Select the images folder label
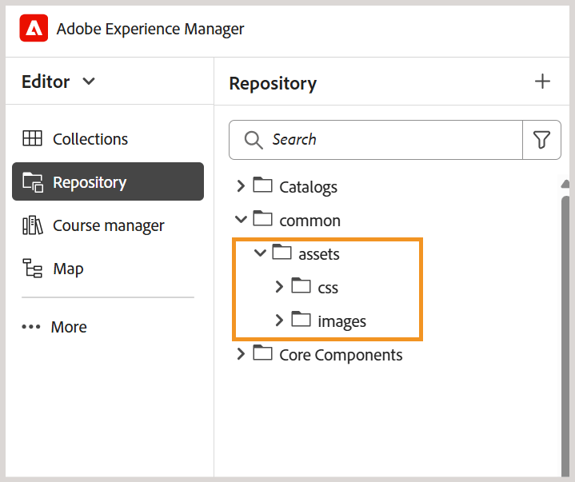This screenshot has width=575, height=482. (x=341, y=321)
